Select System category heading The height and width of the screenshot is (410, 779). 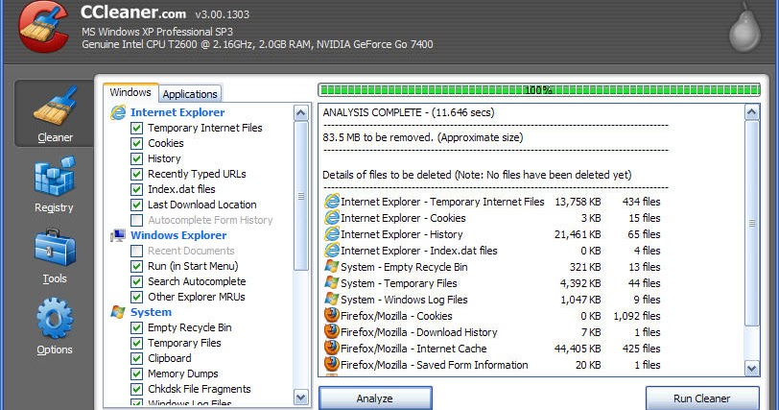(151, 312)
